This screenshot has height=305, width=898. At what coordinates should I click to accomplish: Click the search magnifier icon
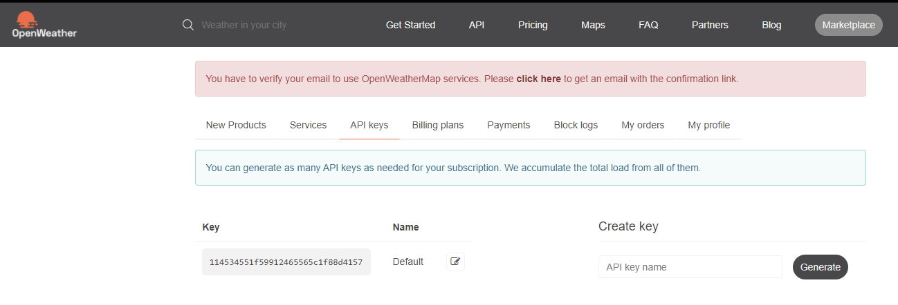pyautogui.click(x=187, y=25)
